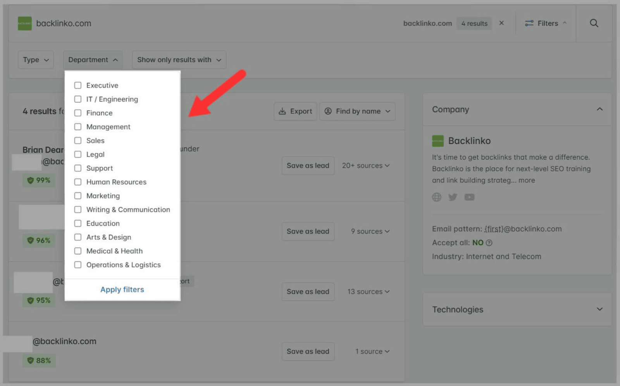Open the company website globe icon

[x=437, y=197]
